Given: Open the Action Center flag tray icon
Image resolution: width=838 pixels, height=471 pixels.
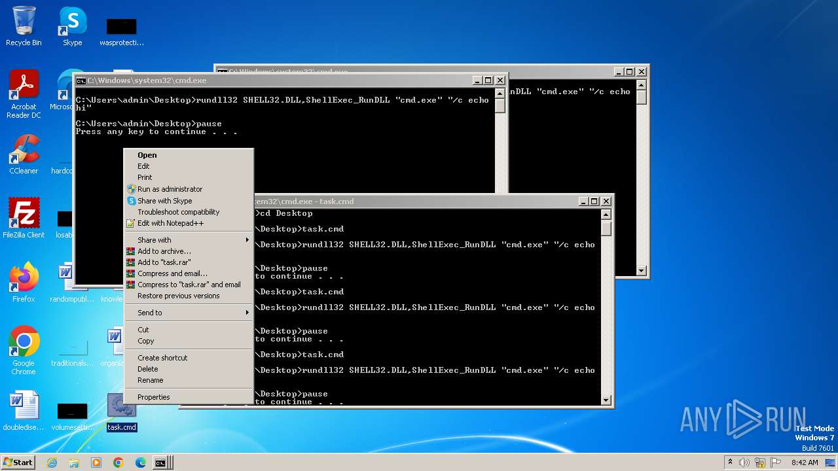Looking at the screenshot, I should click(x=777, y=462).
